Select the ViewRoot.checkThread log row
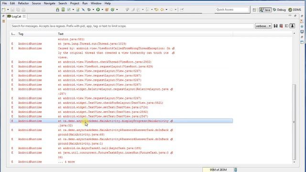306x172 pixels. (121, 62)
